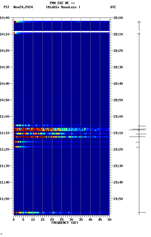Screen dimensions: 151x237
Task: Click the 11:40 PST time label
Action: click(x=5, y=182)
